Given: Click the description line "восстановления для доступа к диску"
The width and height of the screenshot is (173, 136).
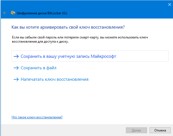Looking at the screenshot, I should pos(40,42).
